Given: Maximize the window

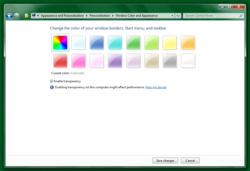Looking at the screenshot, I should 229,7.
